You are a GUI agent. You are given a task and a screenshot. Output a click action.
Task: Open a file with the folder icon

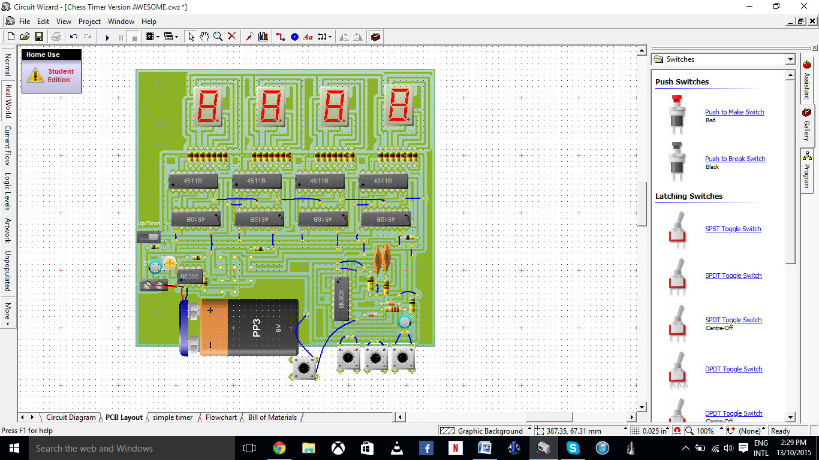pyautogui.click(x=25, y=37)
